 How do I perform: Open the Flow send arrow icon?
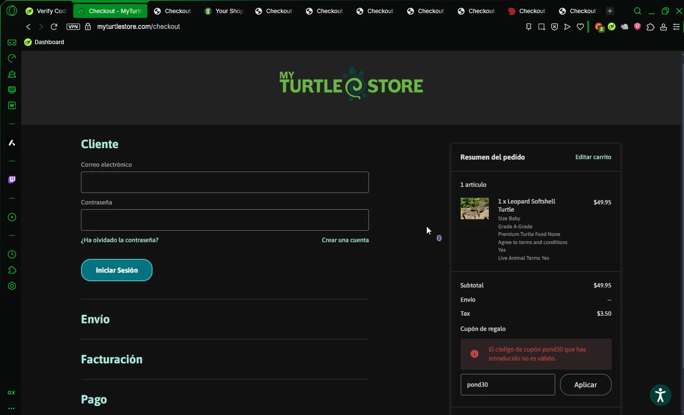pyautogui.click(x=567, y=27)
